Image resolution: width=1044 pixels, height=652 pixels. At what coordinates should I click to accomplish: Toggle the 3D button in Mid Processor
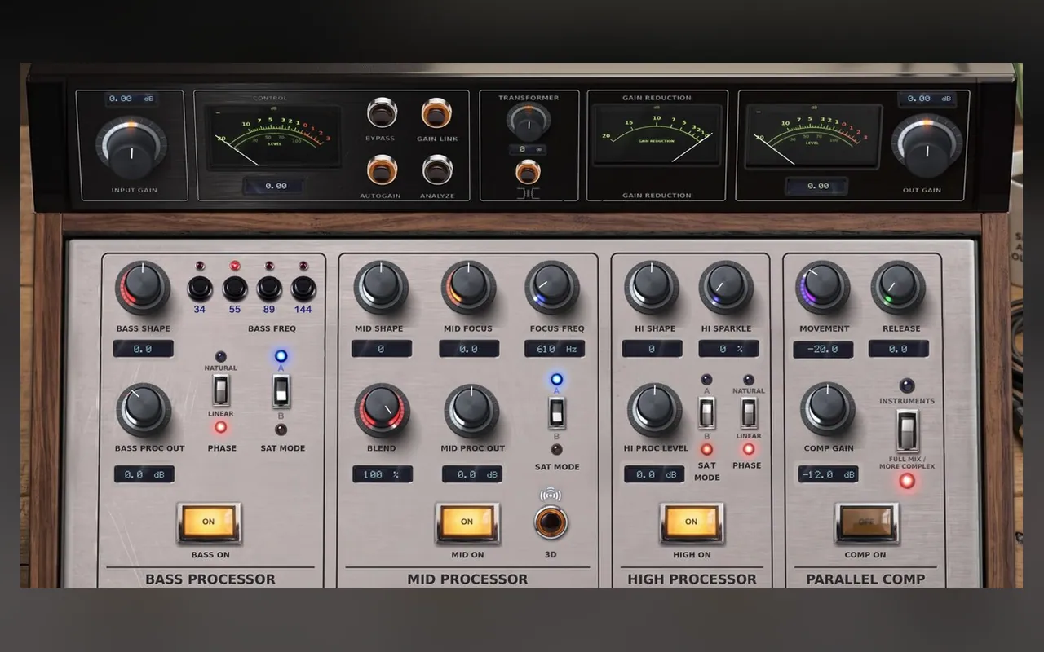click(551, 521)
